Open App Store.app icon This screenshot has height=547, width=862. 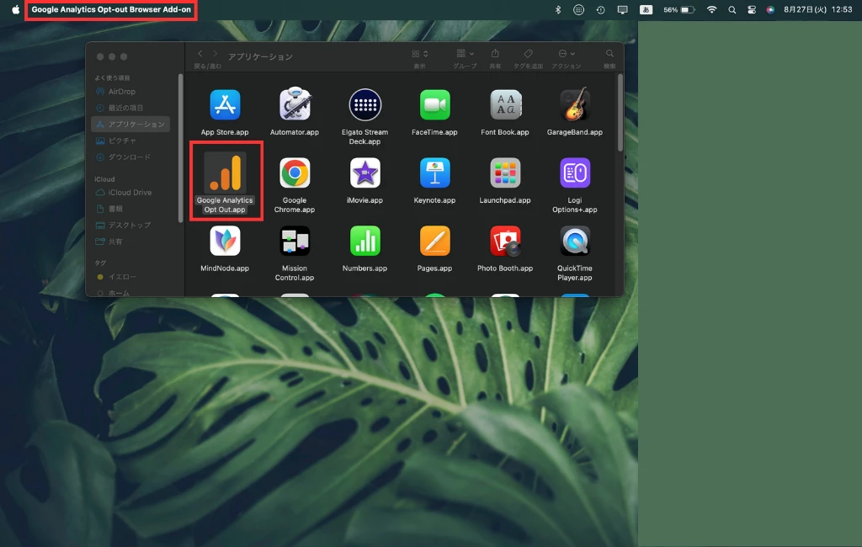[225, 105]
